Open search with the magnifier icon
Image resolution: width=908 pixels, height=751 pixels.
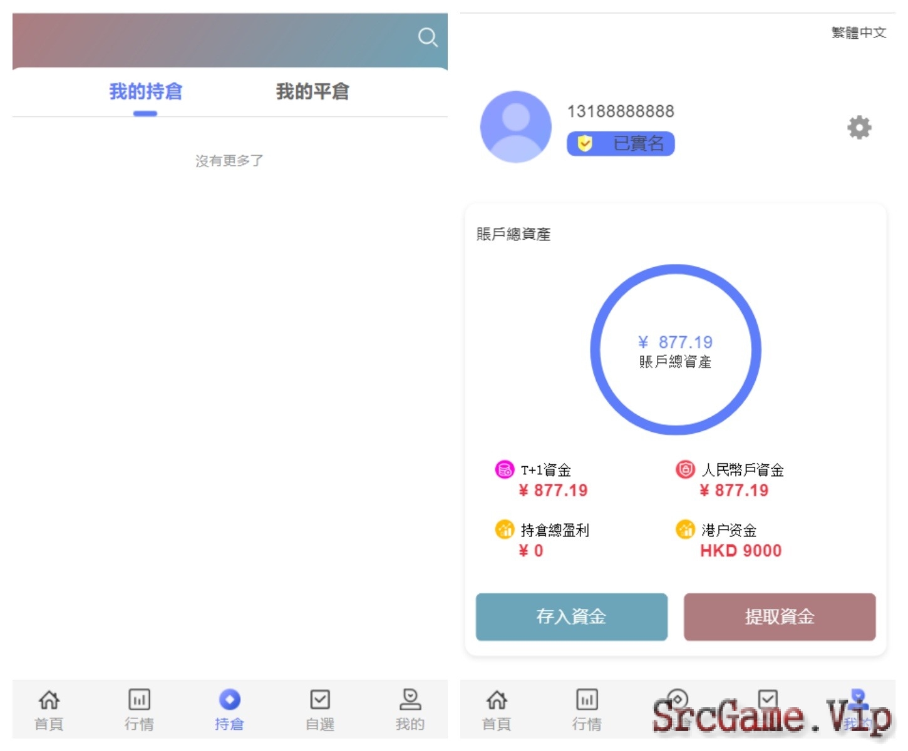[x=428, y=38]
